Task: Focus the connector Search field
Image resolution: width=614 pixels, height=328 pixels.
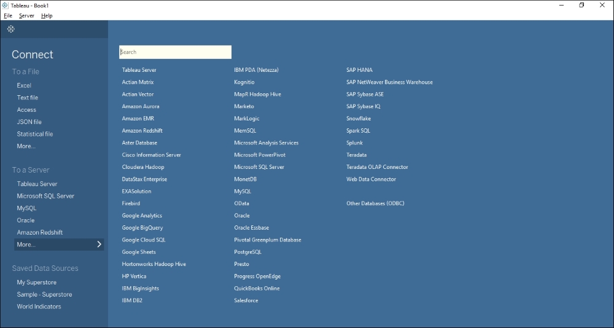Action: click(x=175, y=52)
